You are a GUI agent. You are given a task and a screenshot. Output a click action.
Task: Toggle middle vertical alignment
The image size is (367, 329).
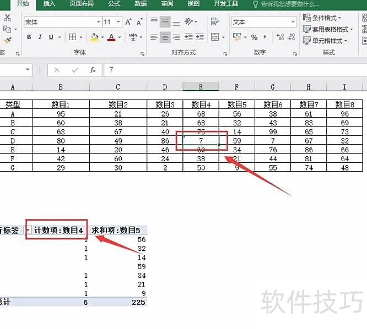click(x=165, y=22)
